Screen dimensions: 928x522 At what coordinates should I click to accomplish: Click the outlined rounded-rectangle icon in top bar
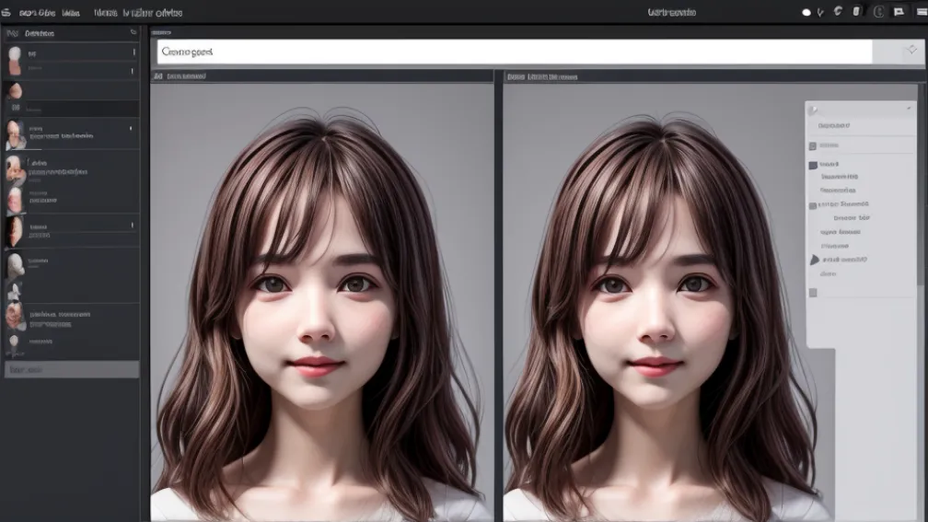coord(879,12)
